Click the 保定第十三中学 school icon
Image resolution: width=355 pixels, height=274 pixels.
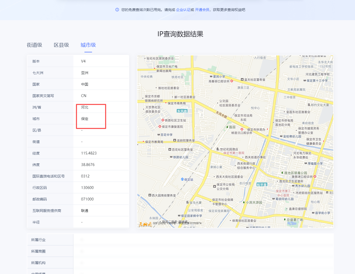[x=305, y=80]
